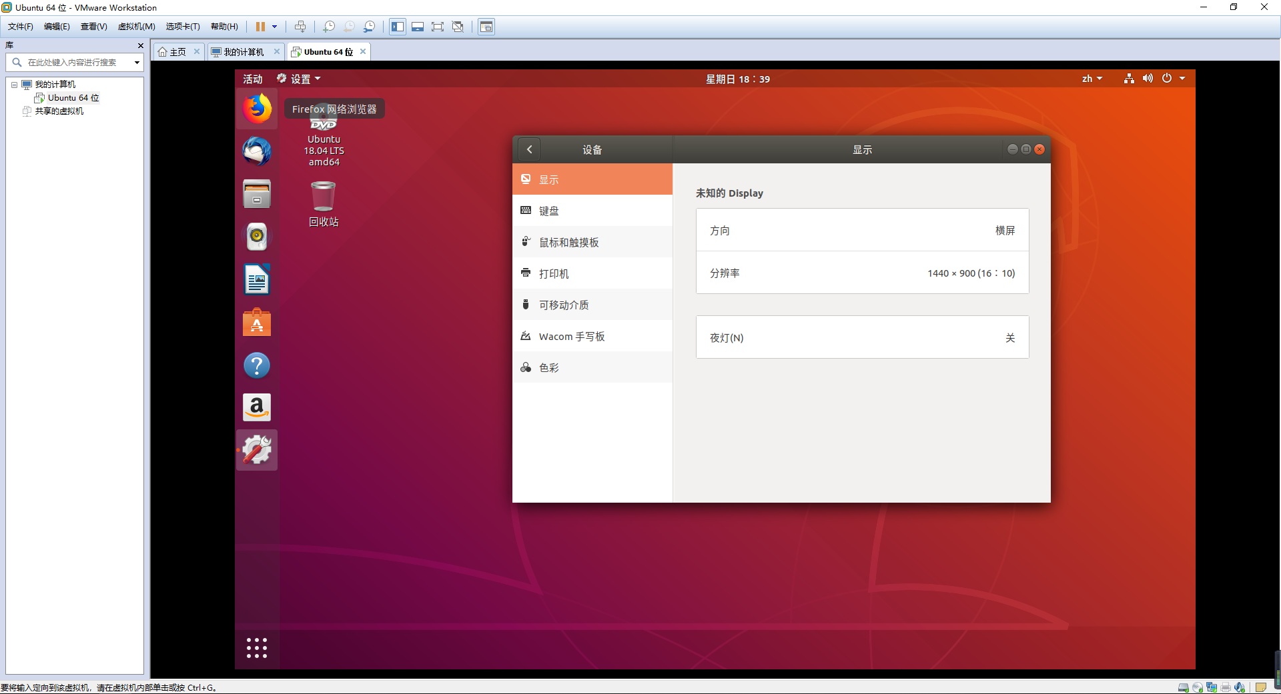1281x694 pixels.
Task: Open the Thunderbird mail icon in the dock
Action: click(257, 151)
